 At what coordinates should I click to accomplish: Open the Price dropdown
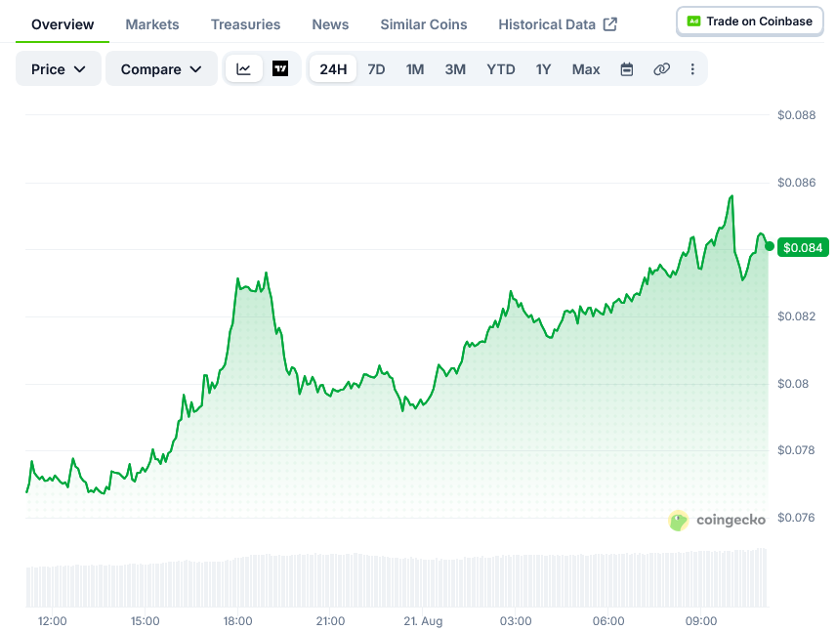tap(59, 68)
